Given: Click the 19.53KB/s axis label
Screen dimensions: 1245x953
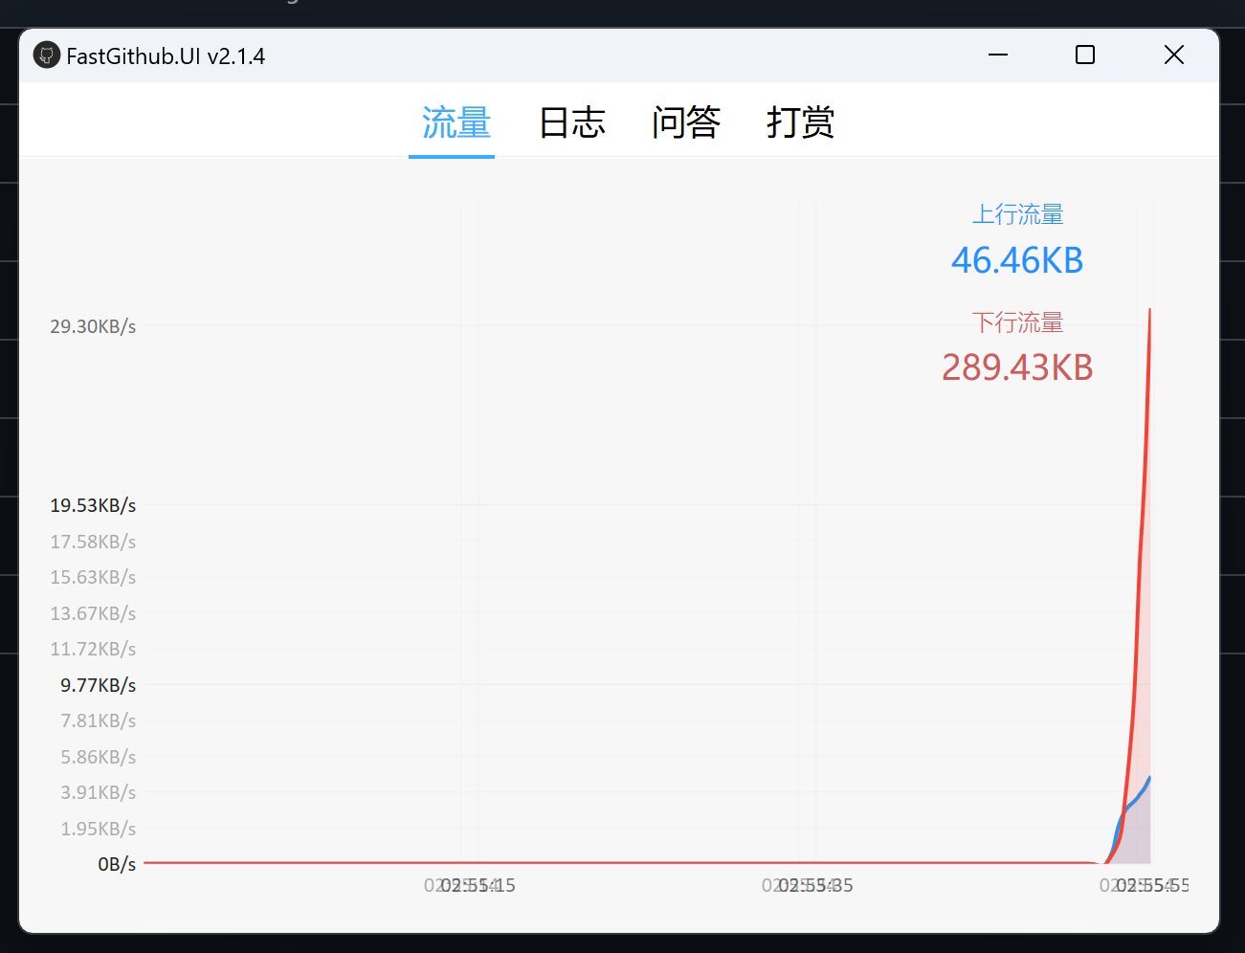Looking at the screenshot, I should click(x=93, y=505).
